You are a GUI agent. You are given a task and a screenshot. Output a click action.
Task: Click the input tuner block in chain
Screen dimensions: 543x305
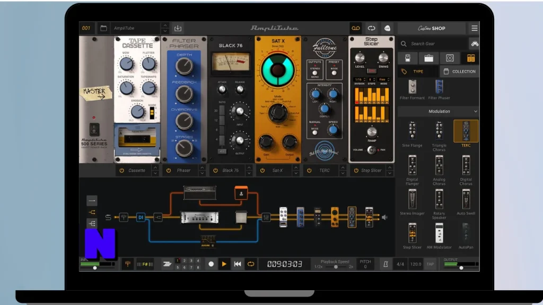pos(123,218)
